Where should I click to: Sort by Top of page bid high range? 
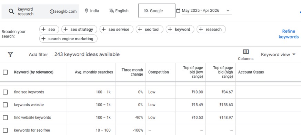click(223, 72)
